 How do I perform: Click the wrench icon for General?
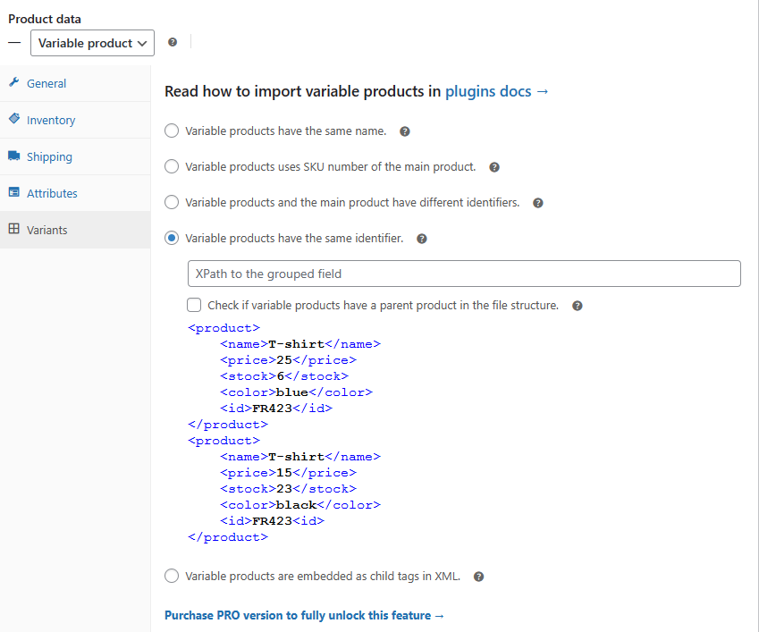pyautogui.click(x=14, y=83)
